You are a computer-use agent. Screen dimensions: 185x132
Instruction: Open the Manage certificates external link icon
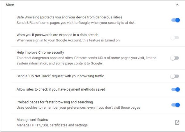177,122
